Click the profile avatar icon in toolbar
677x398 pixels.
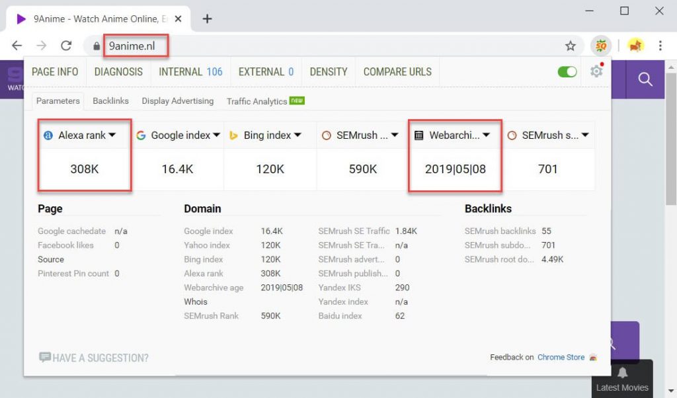point(635,46)
